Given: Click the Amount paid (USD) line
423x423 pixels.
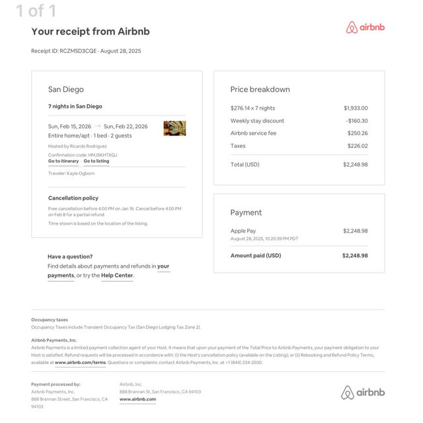Looking at the screenshot, I should (299, 256).
